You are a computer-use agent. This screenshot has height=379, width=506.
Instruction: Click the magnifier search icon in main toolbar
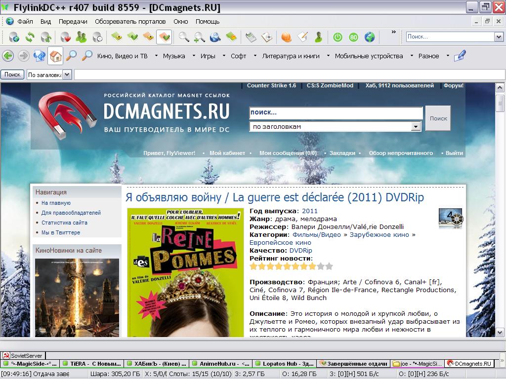(x=184, y=37)
